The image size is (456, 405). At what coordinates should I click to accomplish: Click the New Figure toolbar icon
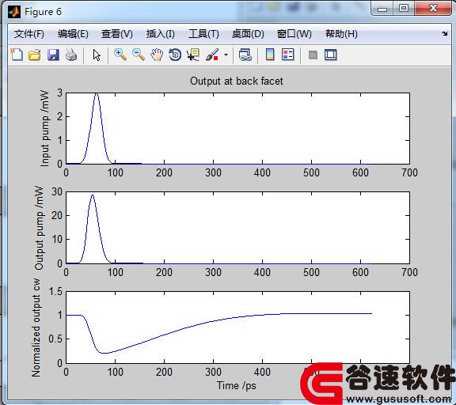[x=17, y=55]
